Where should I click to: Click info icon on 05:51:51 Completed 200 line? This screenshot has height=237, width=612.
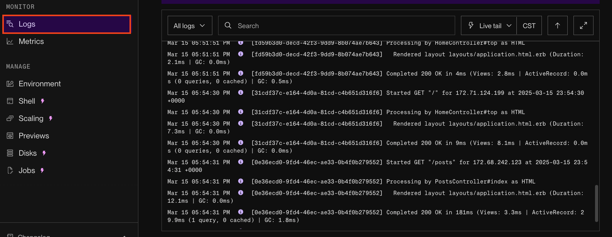[x=240, y=73]
